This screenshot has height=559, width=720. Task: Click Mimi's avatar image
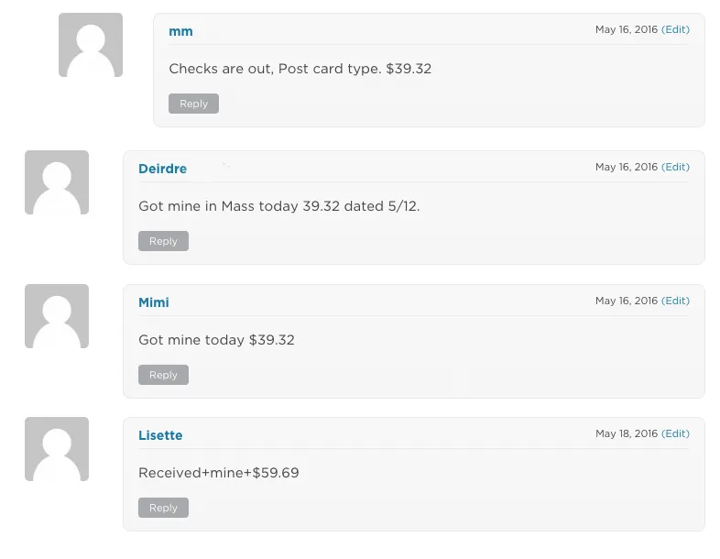click(x=57, y=316)
